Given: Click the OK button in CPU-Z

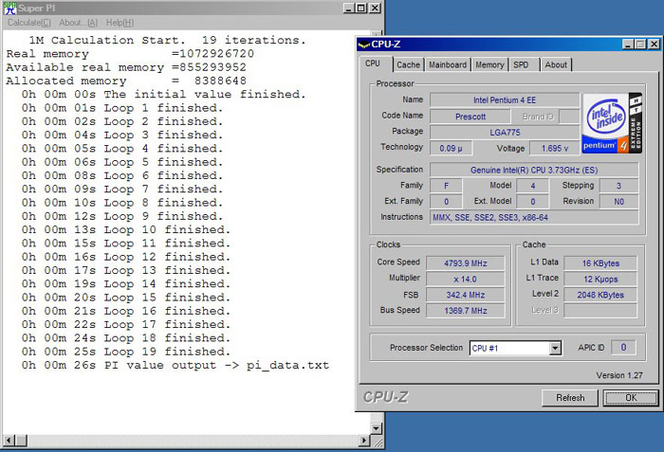Looking at the screenshot, I should [x=631, y=398].
